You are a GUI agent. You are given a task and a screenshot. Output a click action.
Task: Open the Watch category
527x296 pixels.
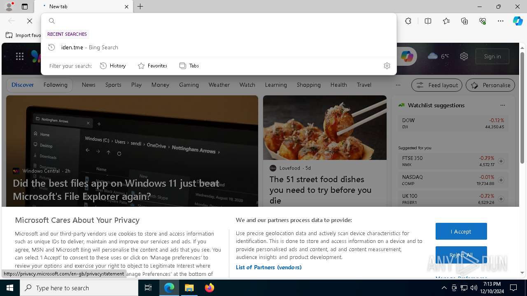click(247, 85)
